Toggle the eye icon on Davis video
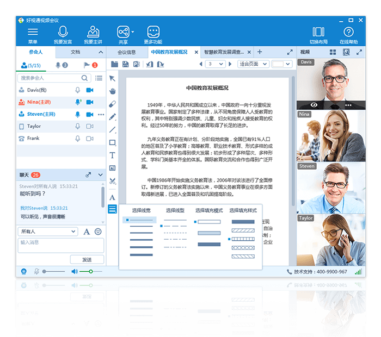The image size is (381, 337). pyautogui.click(x=314, y=105)
